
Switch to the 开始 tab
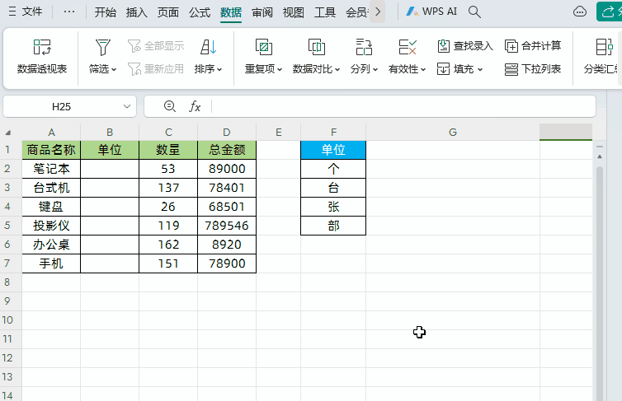pyautogui.click(x=105, y=12)
